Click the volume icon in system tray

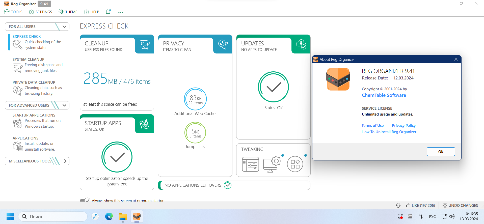452,216
